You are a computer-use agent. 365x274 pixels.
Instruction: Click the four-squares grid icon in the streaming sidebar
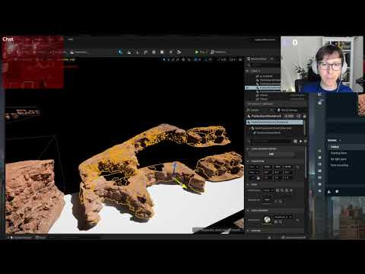(320, 170)
